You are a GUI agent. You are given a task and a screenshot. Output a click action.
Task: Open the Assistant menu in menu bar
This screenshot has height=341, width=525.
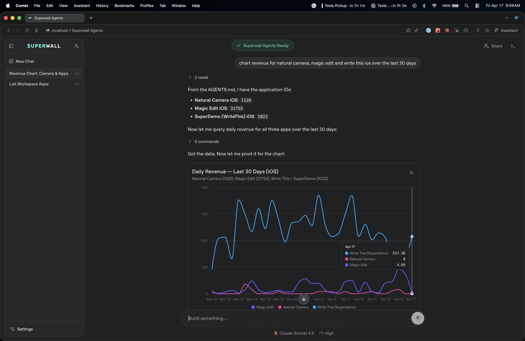(x=82, y=6)
